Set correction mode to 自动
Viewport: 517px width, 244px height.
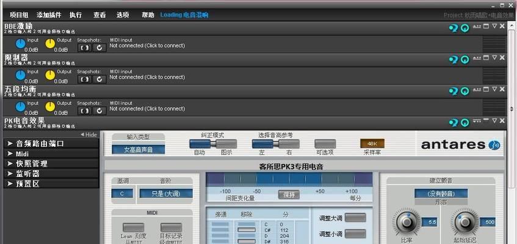tap(200, 144)
